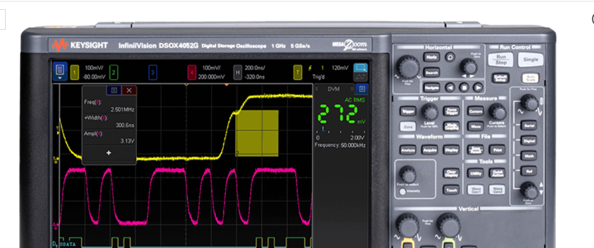Toggle blue channel 3 indicator
This screenshot has height=248, width=594.
point(152,72)
